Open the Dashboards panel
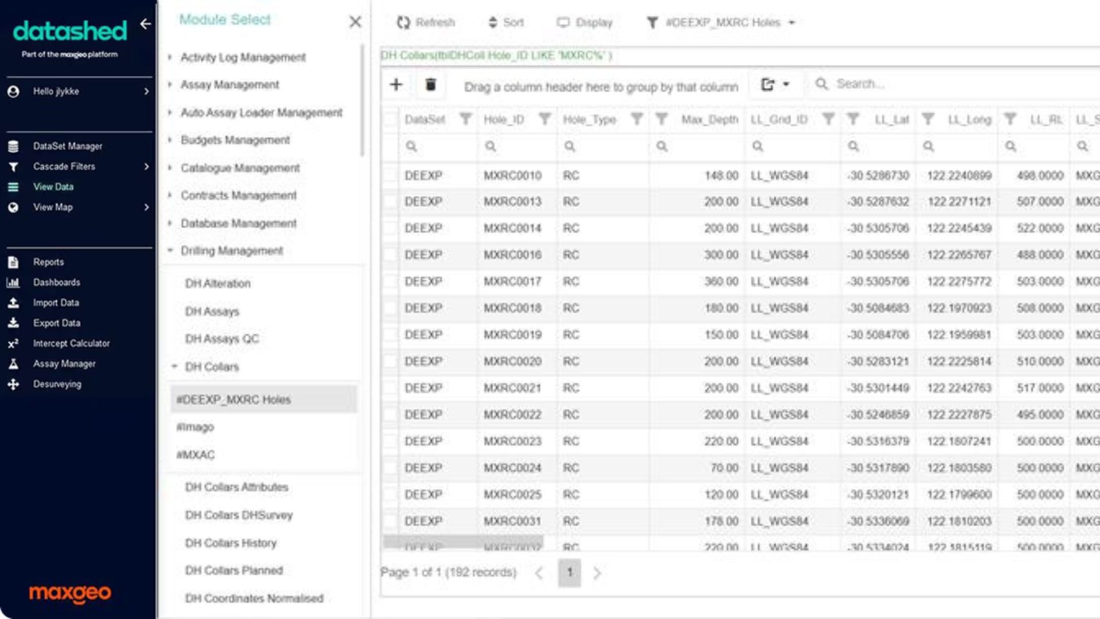The image size is (1100, 619). pyautogui.click(x=56, y=282)
